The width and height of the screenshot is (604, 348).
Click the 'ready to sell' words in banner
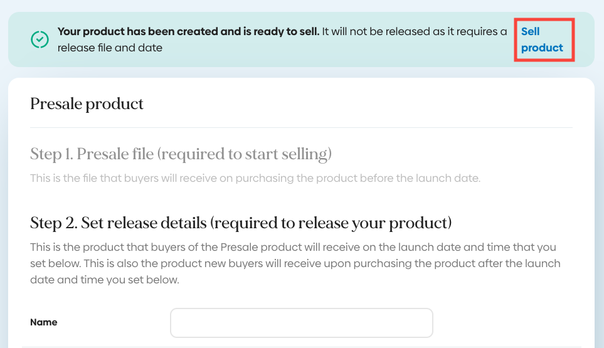[x=287, y=31]
